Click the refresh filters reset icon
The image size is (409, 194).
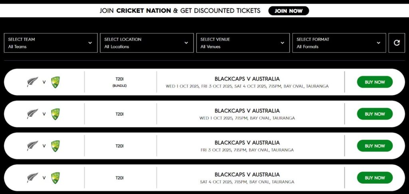pos(397,43)
